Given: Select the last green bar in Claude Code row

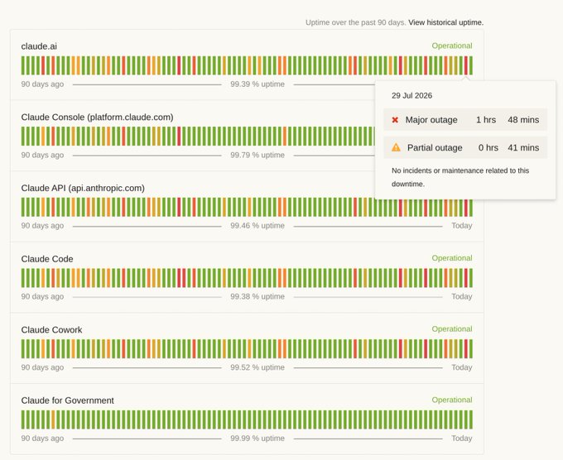Looking at the screenshot, I should pyautogui.click(x=471, y=278).
